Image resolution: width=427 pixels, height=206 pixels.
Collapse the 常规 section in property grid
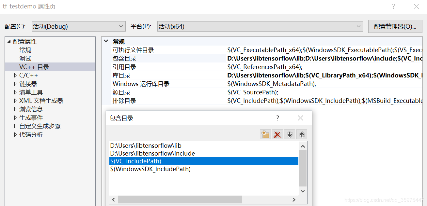pyautogui.click(x=106, y=41)
